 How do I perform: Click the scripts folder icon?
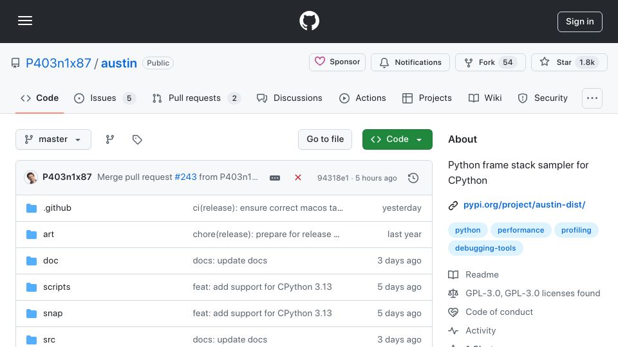click(32, 287)
